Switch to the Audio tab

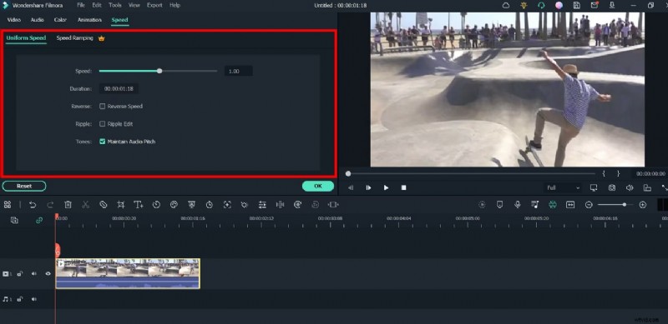pos(37,20)
